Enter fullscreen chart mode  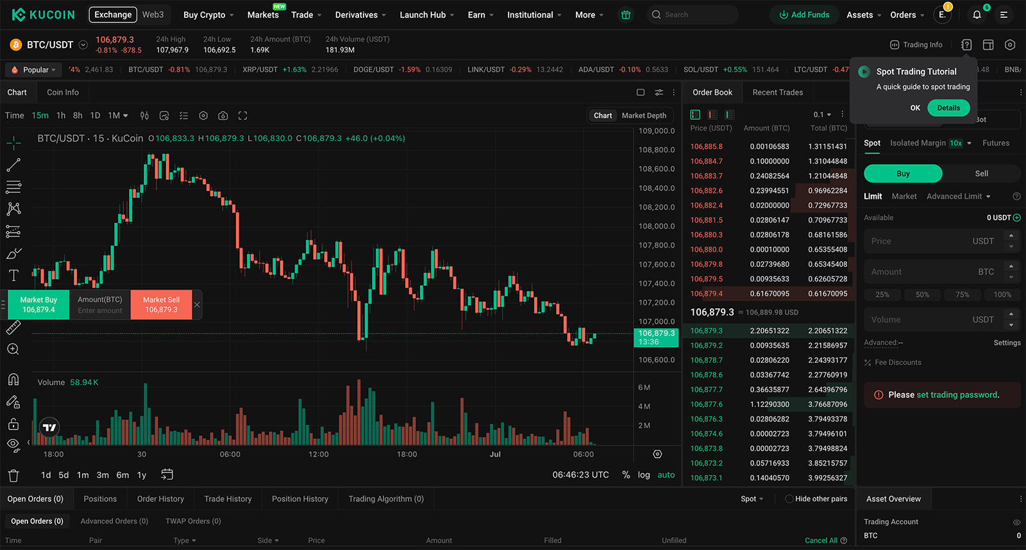tap(242, 116)
